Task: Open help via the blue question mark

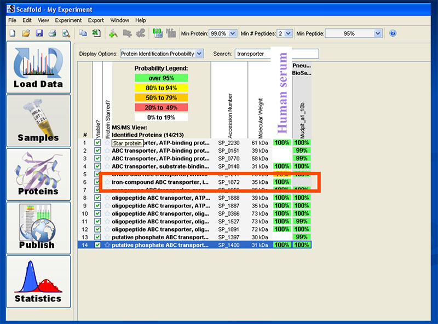Action: pyautogui.click(x=393, y=33)
